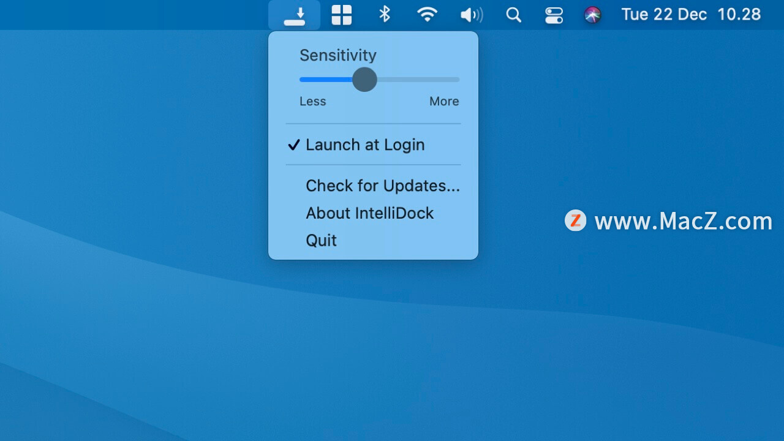Choose Check for Updates...

click(373, 186)
